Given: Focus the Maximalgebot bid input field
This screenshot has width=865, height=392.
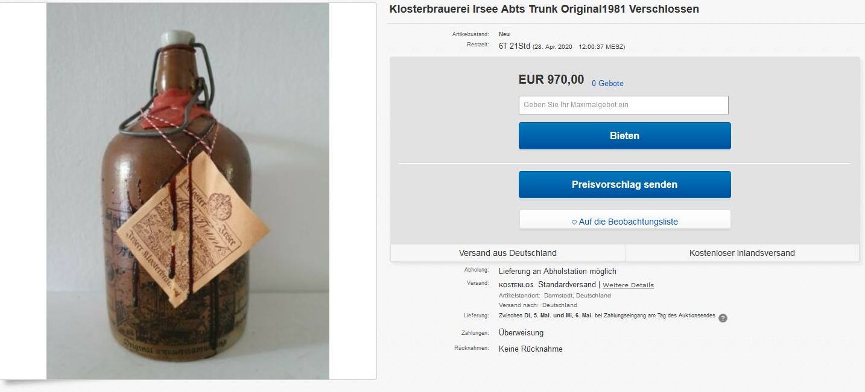Looking at the screenshot, I should coord(624,105).
